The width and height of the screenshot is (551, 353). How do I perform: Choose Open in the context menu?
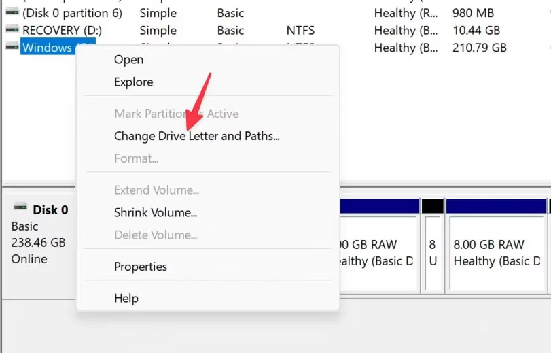(x=128, y=59)
